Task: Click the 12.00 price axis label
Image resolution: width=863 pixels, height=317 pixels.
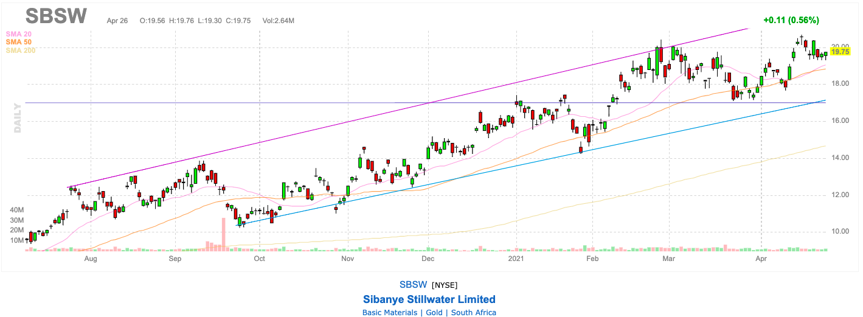Action: pyautogui.click(x=840, y=195)
